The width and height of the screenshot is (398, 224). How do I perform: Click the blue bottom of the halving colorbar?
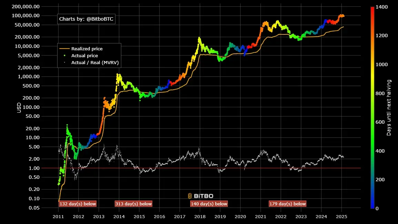coord(373,204)
